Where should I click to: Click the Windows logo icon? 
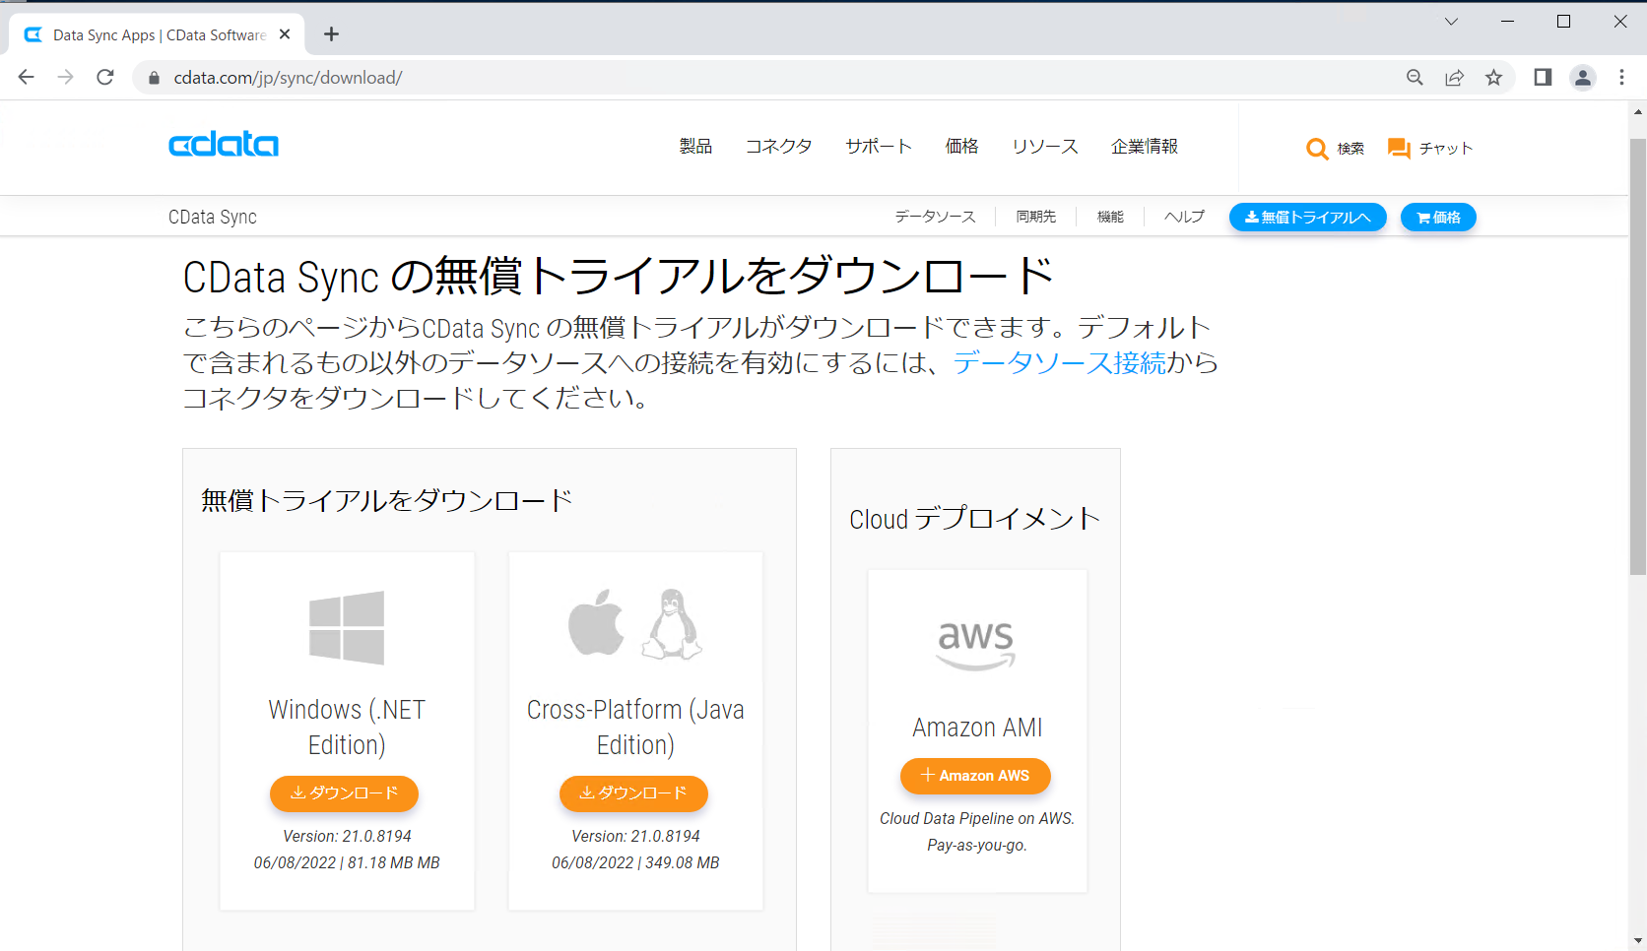tap(347, 628)
